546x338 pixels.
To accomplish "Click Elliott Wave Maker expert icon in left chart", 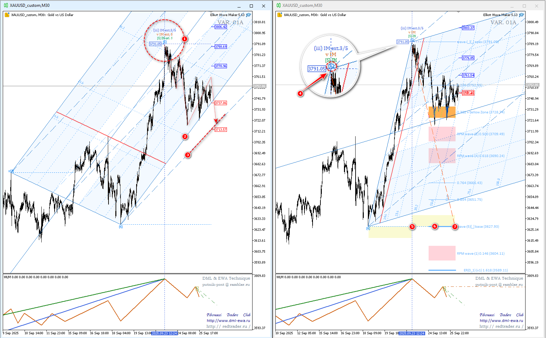I will (x=248, y=15).
